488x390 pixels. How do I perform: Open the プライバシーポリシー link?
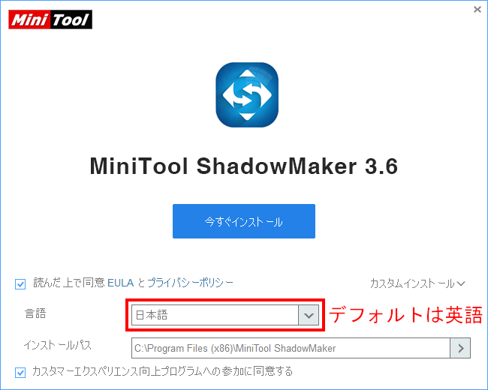pyautogui.click(x=190, y=283)
